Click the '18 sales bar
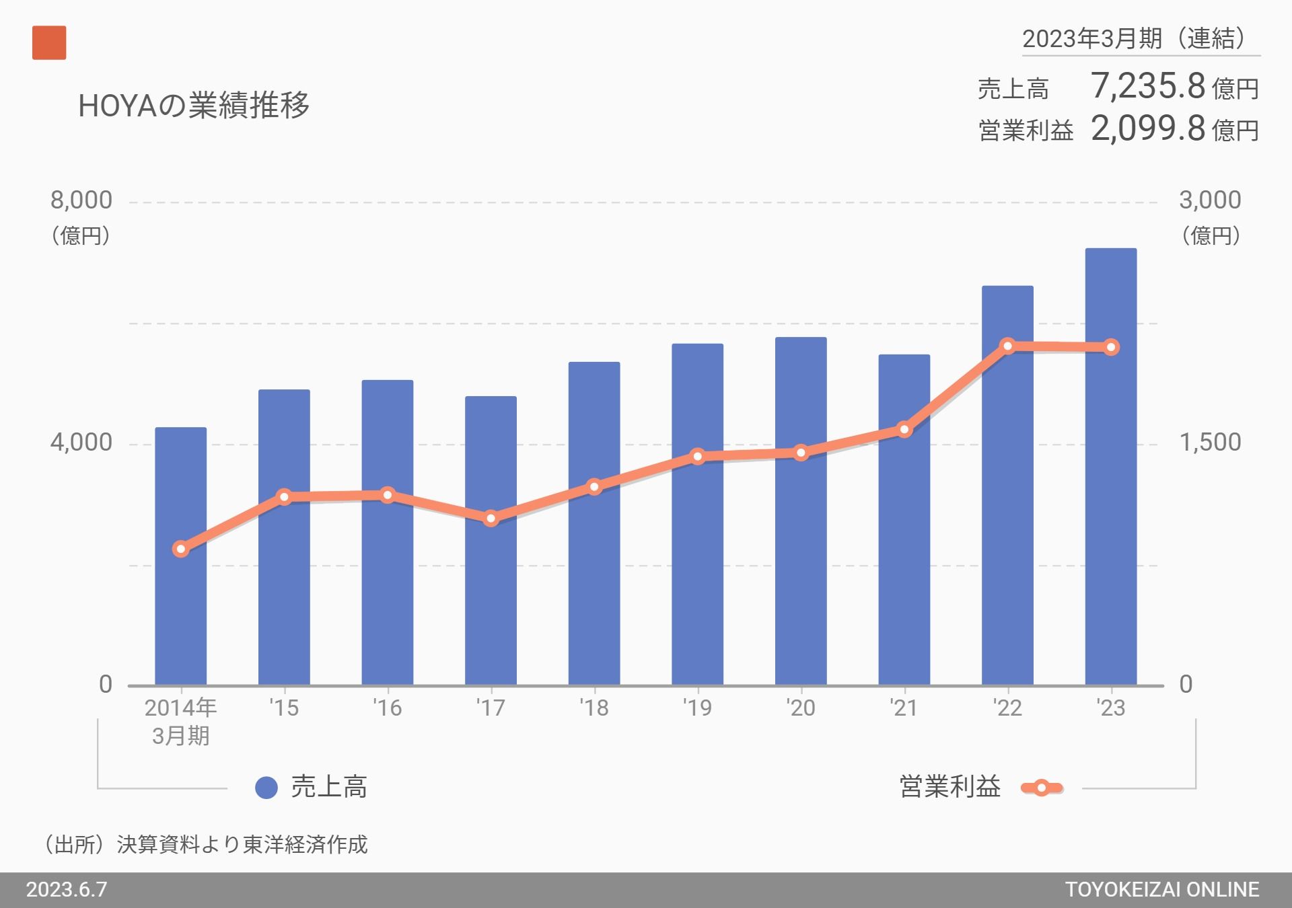The image size is (1292, 908). 594,523
